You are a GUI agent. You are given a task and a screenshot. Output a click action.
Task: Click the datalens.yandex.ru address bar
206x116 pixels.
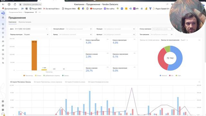[32, 4]
